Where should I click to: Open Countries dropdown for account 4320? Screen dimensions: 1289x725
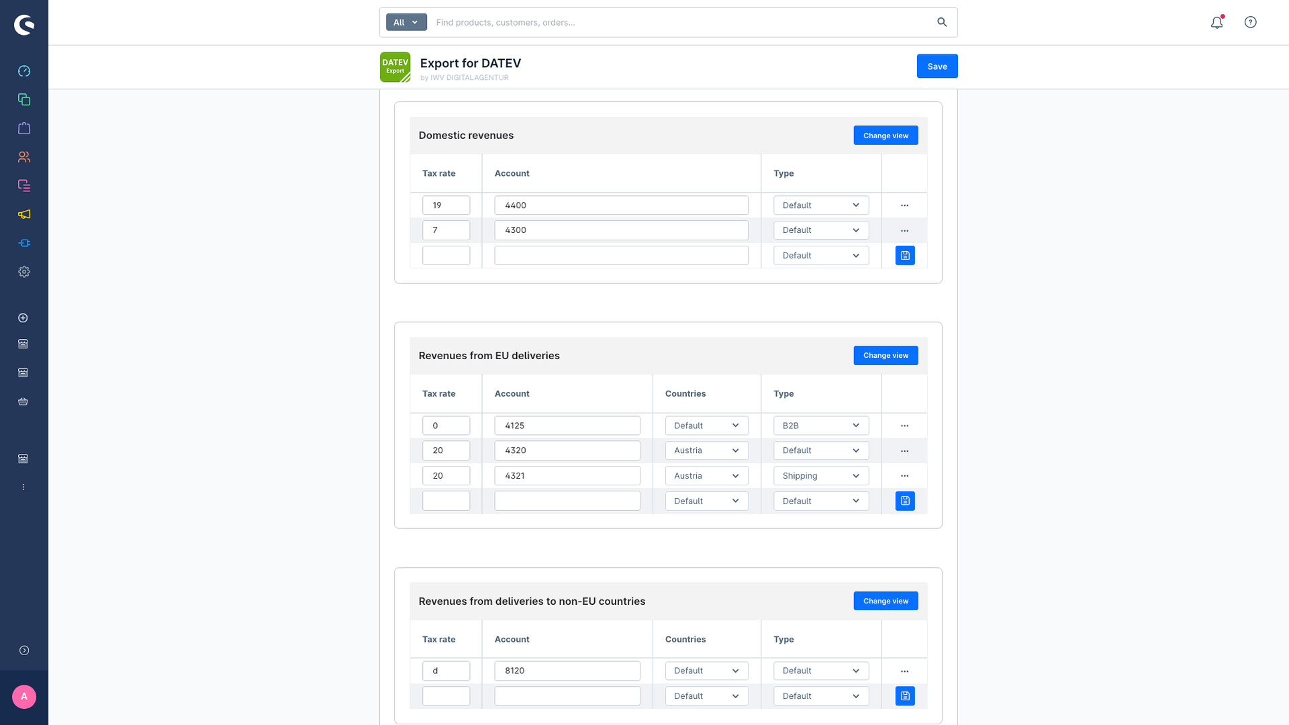(706, 450)
